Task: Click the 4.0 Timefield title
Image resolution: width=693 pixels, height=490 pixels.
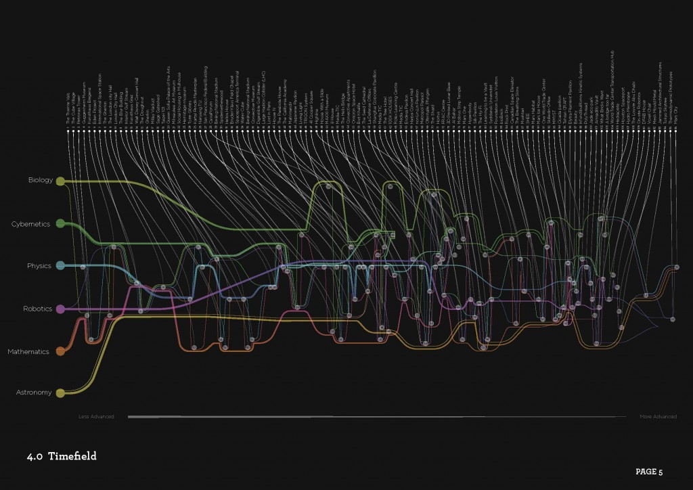Action: pyautogui.click(x=62, y=457)
